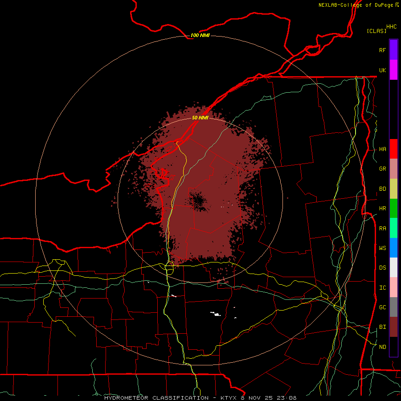Click the RF legend label
The image size is (401, 401).
(x=382, y=50)
